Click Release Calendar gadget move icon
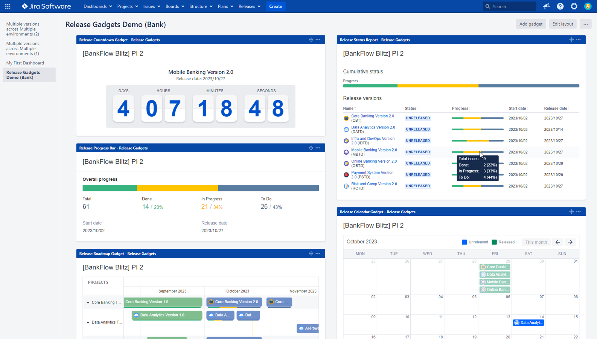This screenshot has height=339, width=597. click(x=571, y=212)
